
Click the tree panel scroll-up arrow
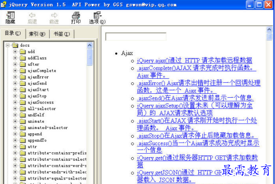point(90,45)
